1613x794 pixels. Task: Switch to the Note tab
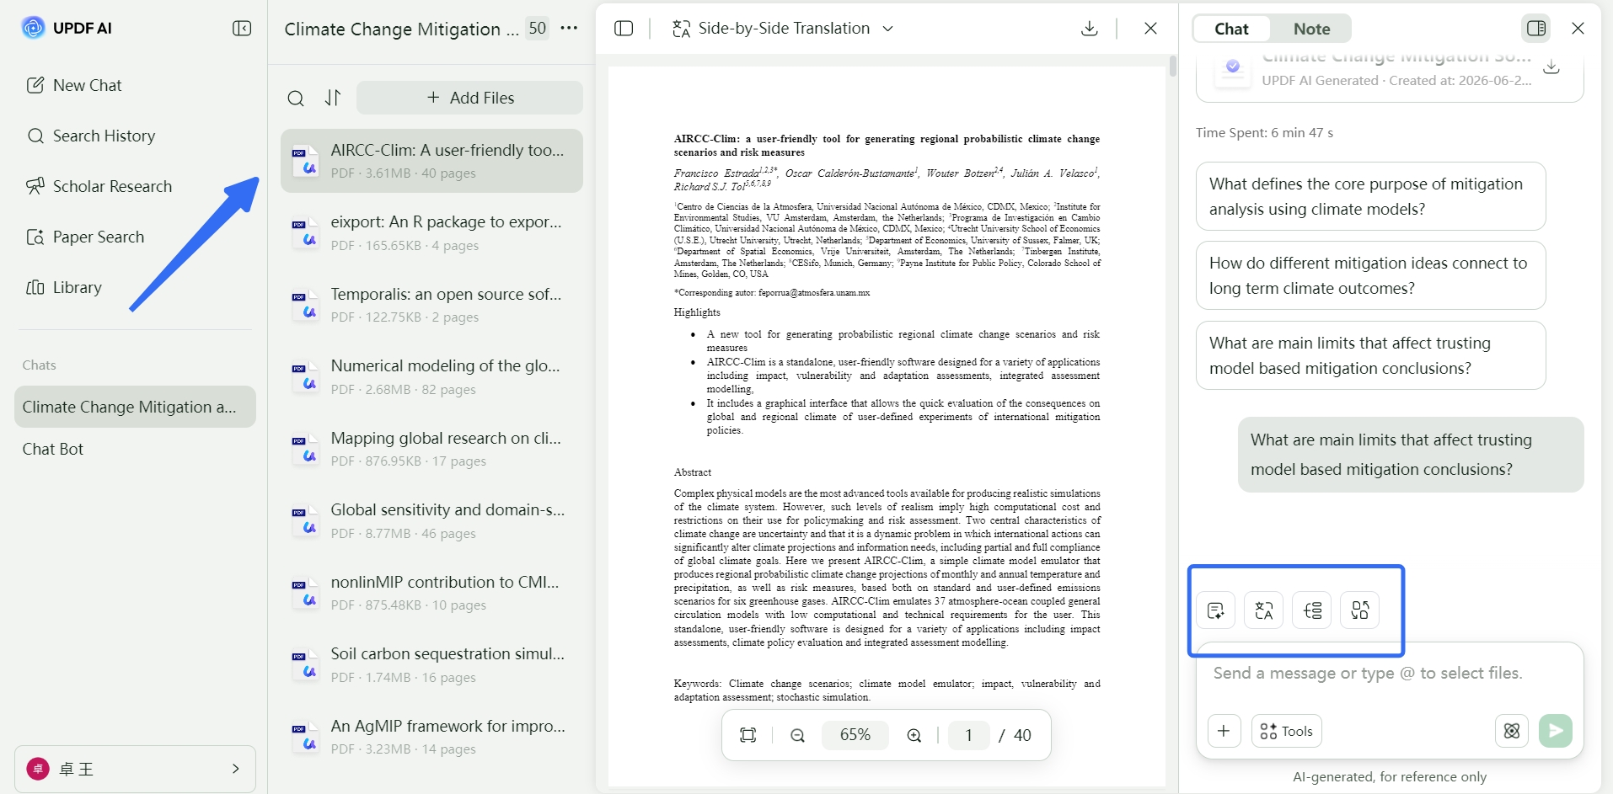(1311, 29)
